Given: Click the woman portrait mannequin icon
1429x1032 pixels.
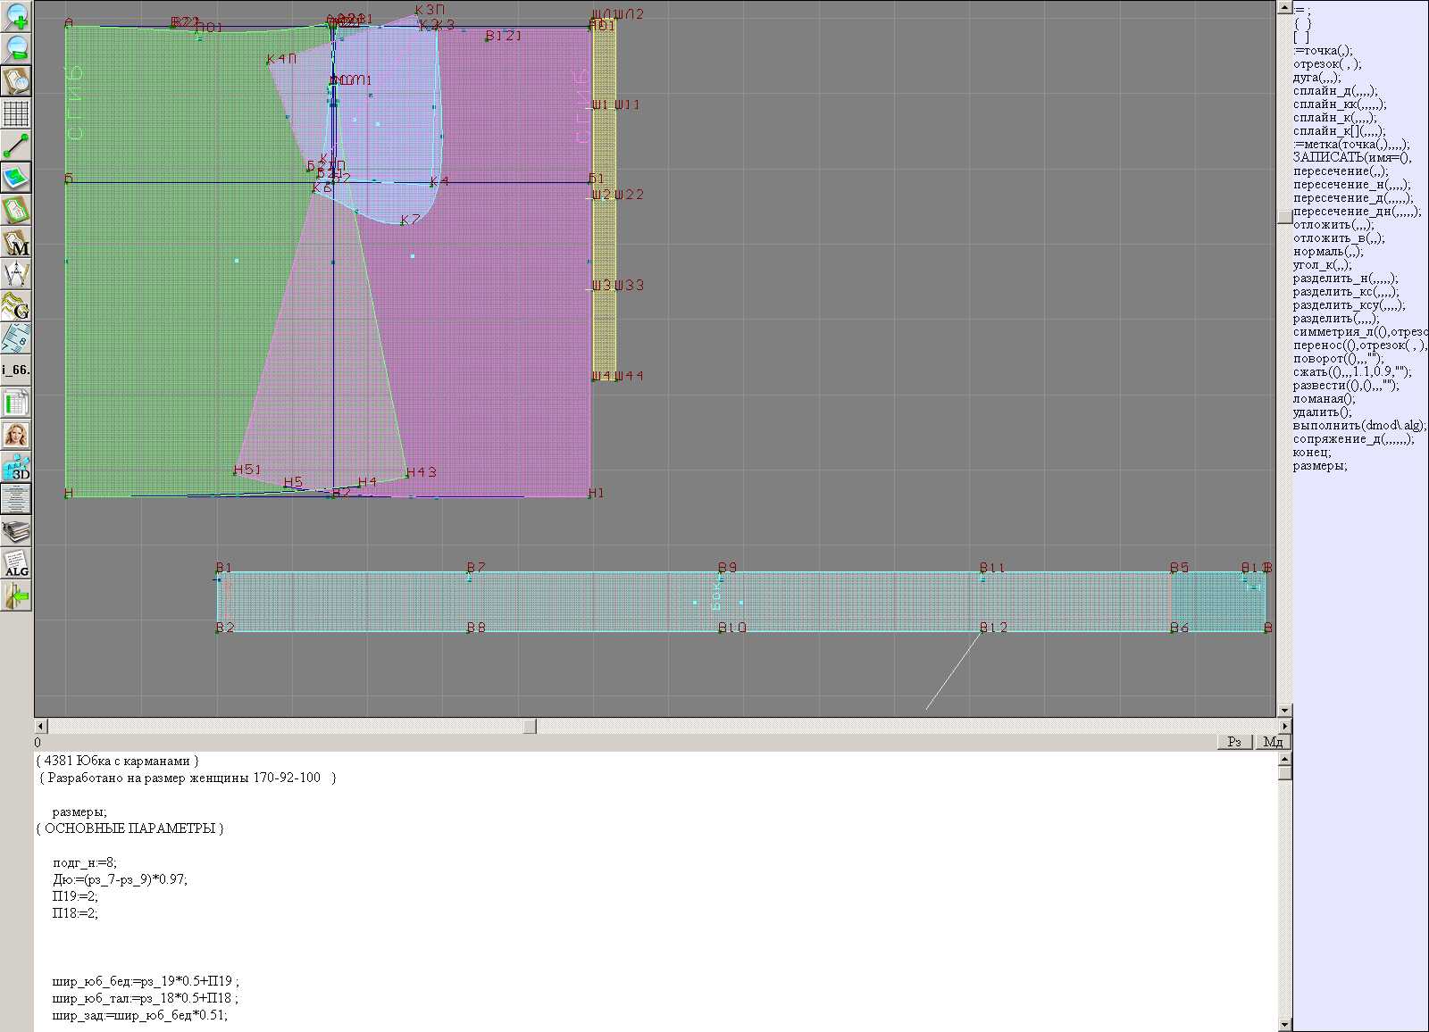Looking at the screenshot, I should 16,435.
